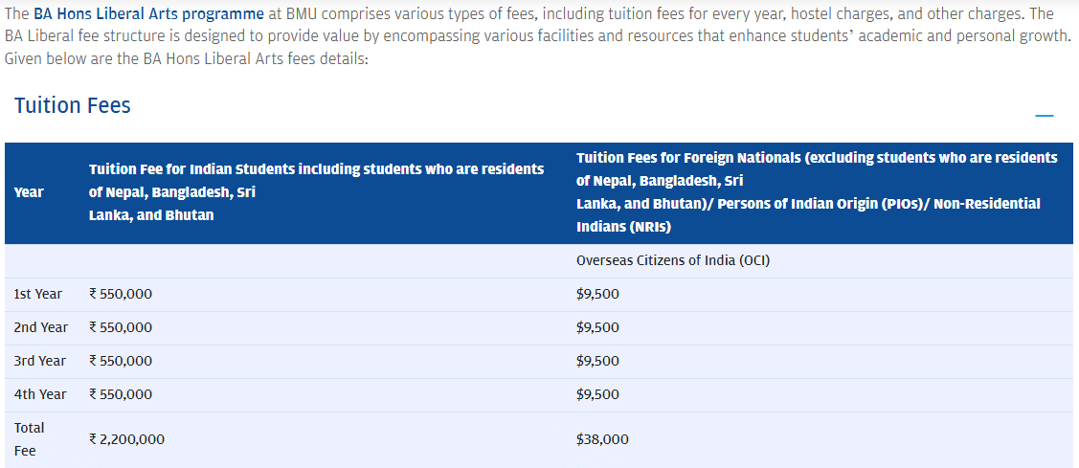This screenshot has height=468, width=1079.
Task: Click the 2nd Year $9,500 fee cell
Action: [597, 327]
